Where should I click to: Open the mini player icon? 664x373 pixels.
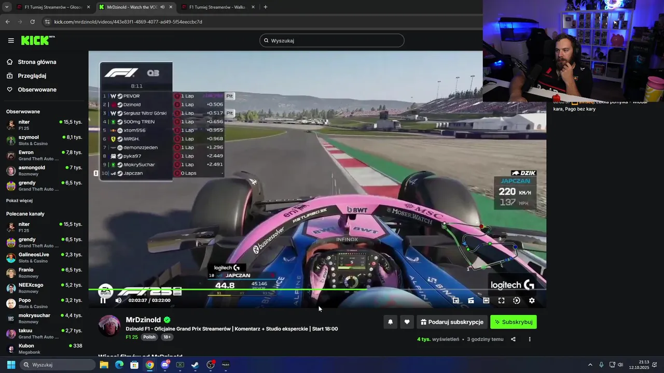(x=456, y=300)
